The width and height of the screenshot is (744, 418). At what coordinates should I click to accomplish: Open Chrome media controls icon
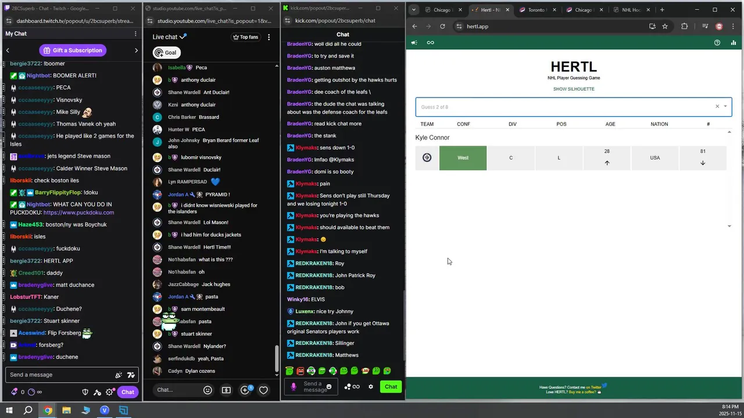tap(705, 26)
